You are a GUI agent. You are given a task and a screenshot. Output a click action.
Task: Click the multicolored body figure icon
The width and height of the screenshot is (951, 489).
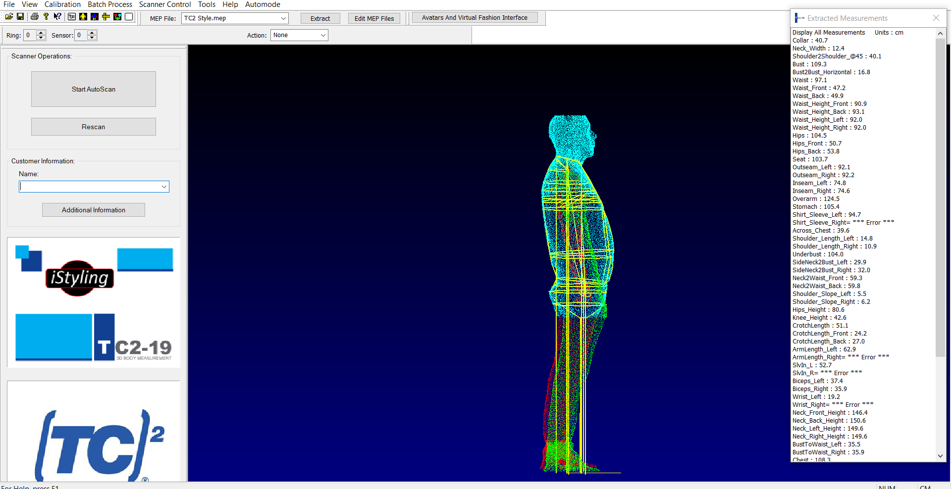point(94,17)
